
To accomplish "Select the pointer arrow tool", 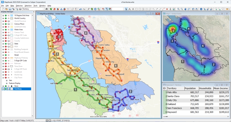I will [x=126, y=9].
